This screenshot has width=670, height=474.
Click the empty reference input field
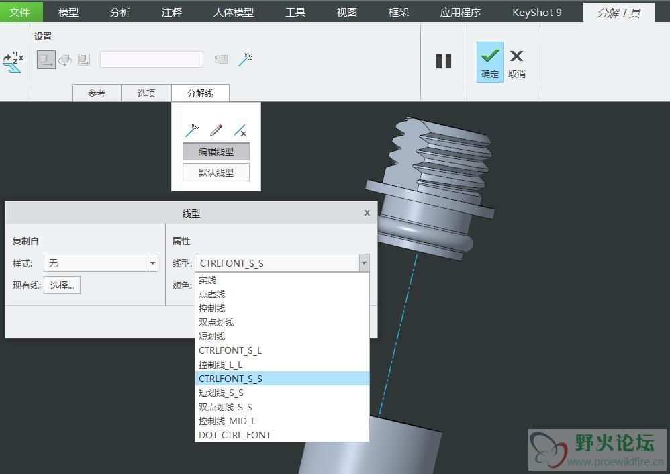click(x=152, y=60)
